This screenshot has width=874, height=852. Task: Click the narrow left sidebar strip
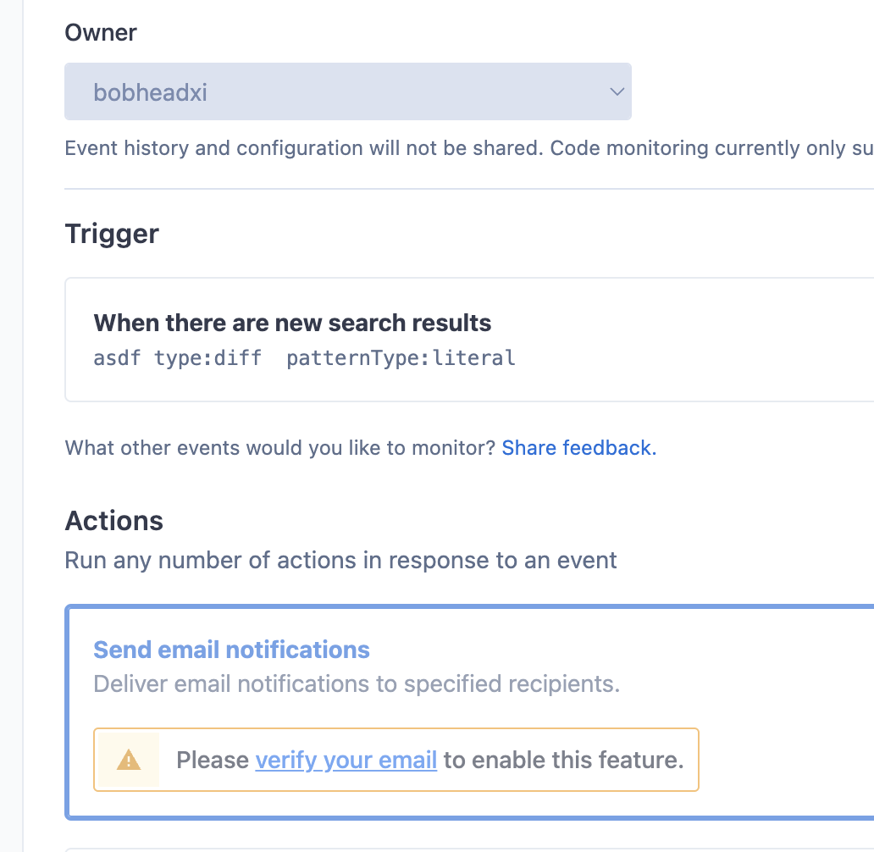point(12,423)
